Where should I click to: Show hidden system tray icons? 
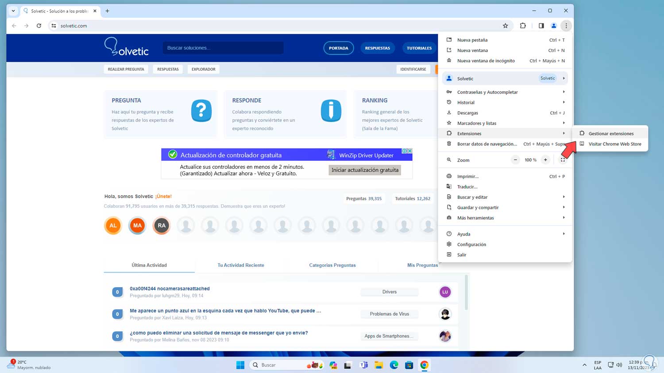584,365
